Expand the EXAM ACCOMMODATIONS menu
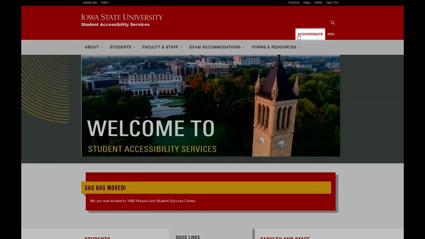Viewport: 425px width, 239px height. click(x=217, y=47)
